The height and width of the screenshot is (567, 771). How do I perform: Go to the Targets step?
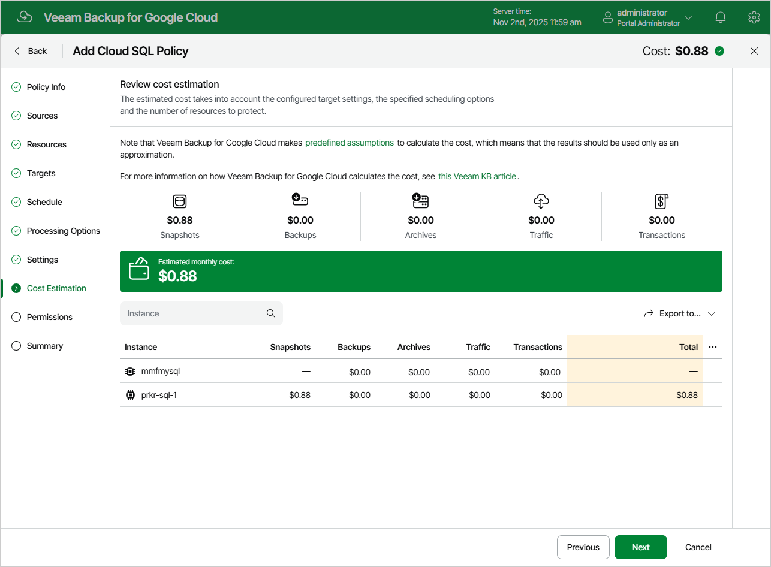tap(41, 173)
